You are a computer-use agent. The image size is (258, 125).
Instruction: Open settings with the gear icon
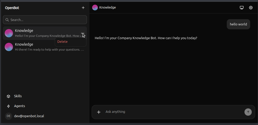point(251,8)
